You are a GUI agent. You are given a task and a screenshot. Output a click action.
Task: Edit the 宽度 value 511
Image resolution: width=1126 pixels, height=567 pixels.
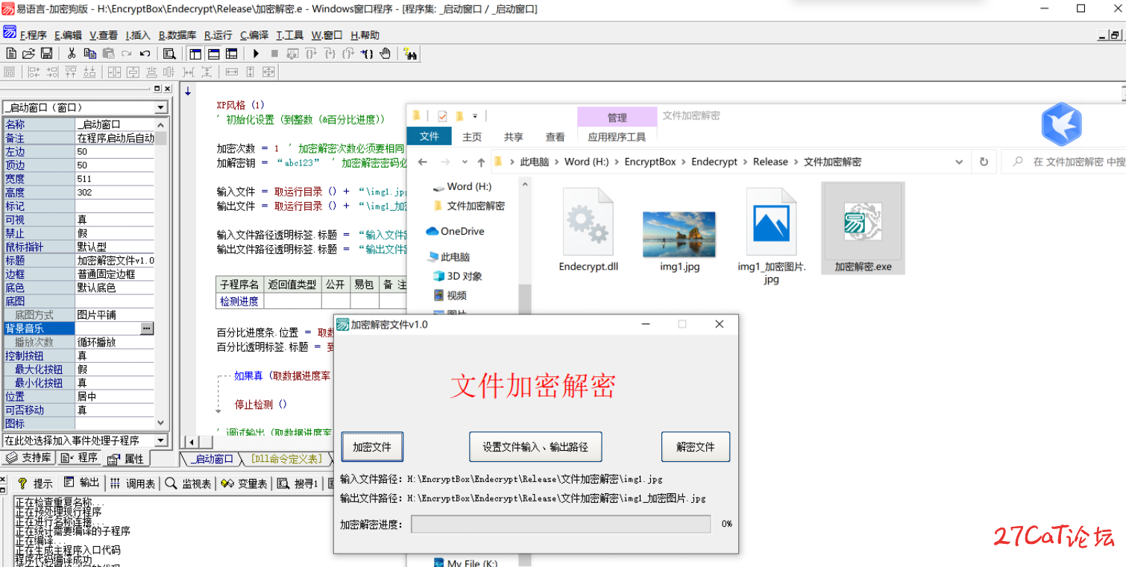click(x=115, y=179)
